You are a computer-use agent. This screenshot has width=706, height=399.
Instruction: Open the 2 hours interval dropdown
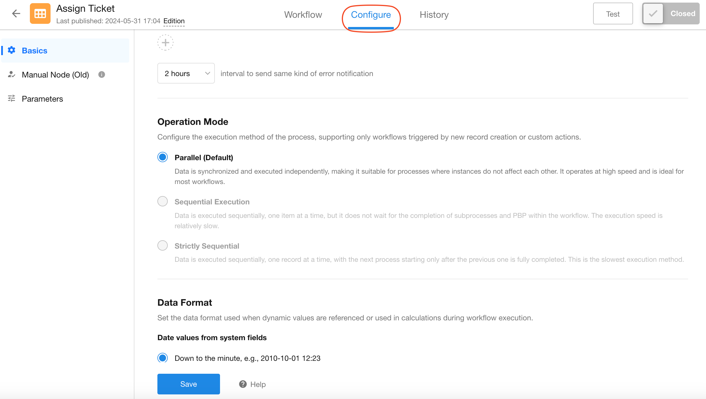(x=186, y=73)
